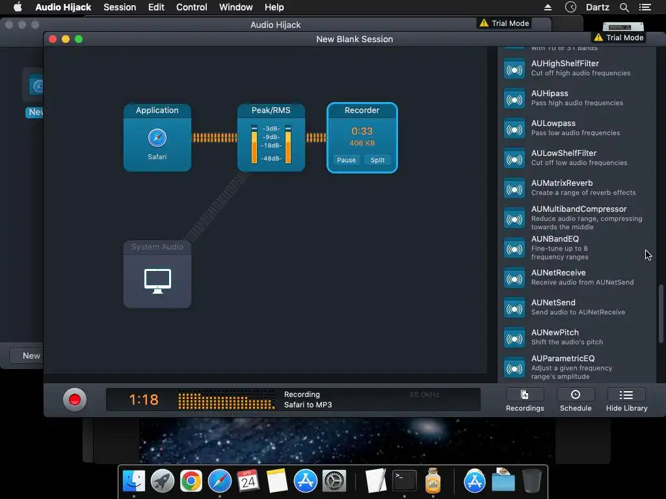The width and height of the screenshot is (666, 499).
Task: Select the AUNetSend effect icon
Action: [514, 309]
